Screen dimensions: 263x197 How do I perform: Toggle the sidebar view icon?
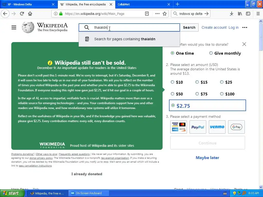tap(248, 14)
